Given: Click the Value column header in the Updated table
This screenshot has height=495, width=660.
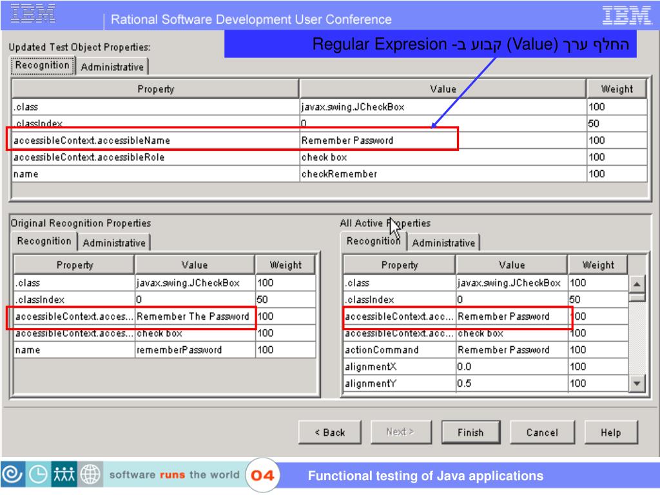Looking at the screenshot, I should (443, 89).
